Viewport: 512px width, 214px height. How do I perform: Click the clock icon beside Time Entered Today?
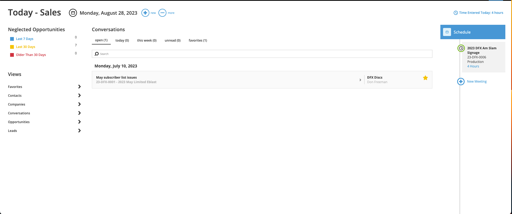coord(456,13)
